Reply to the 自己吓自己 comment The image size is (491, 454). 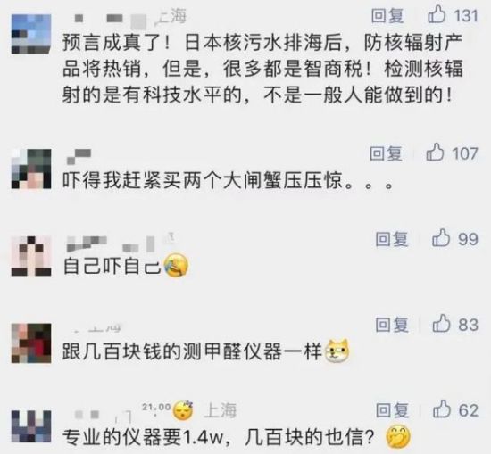point(392,239)
